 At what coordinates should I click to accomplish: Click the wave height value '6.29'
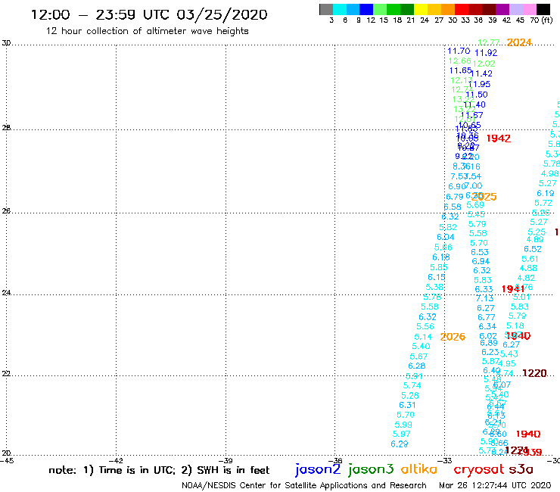[400, 444]
